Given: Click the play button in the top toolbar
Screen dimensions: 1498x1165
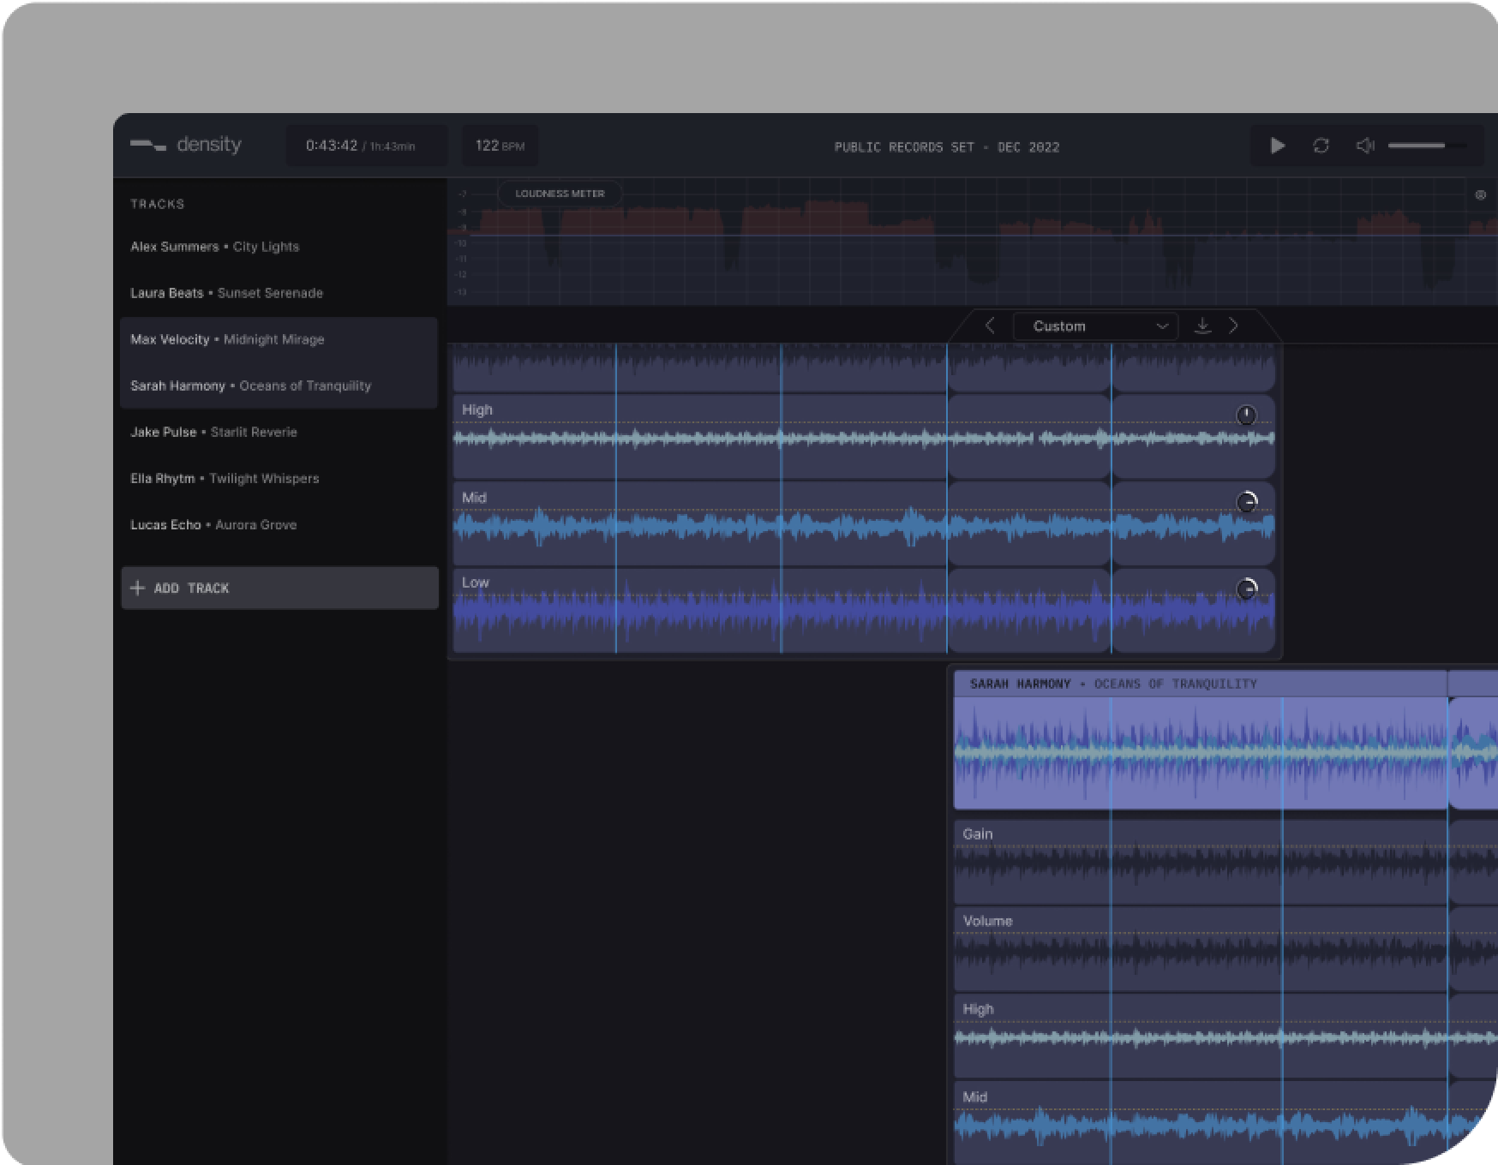Looking at the screenshot, I should click(1278, 146).
